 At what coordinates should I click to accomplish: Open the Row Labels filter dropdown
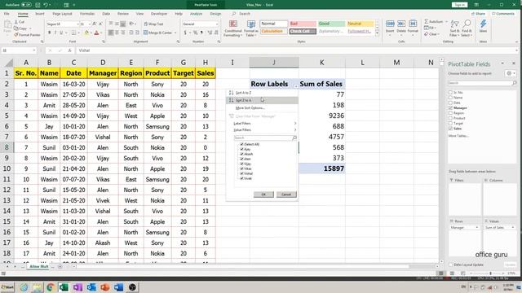tap(295, 86)
